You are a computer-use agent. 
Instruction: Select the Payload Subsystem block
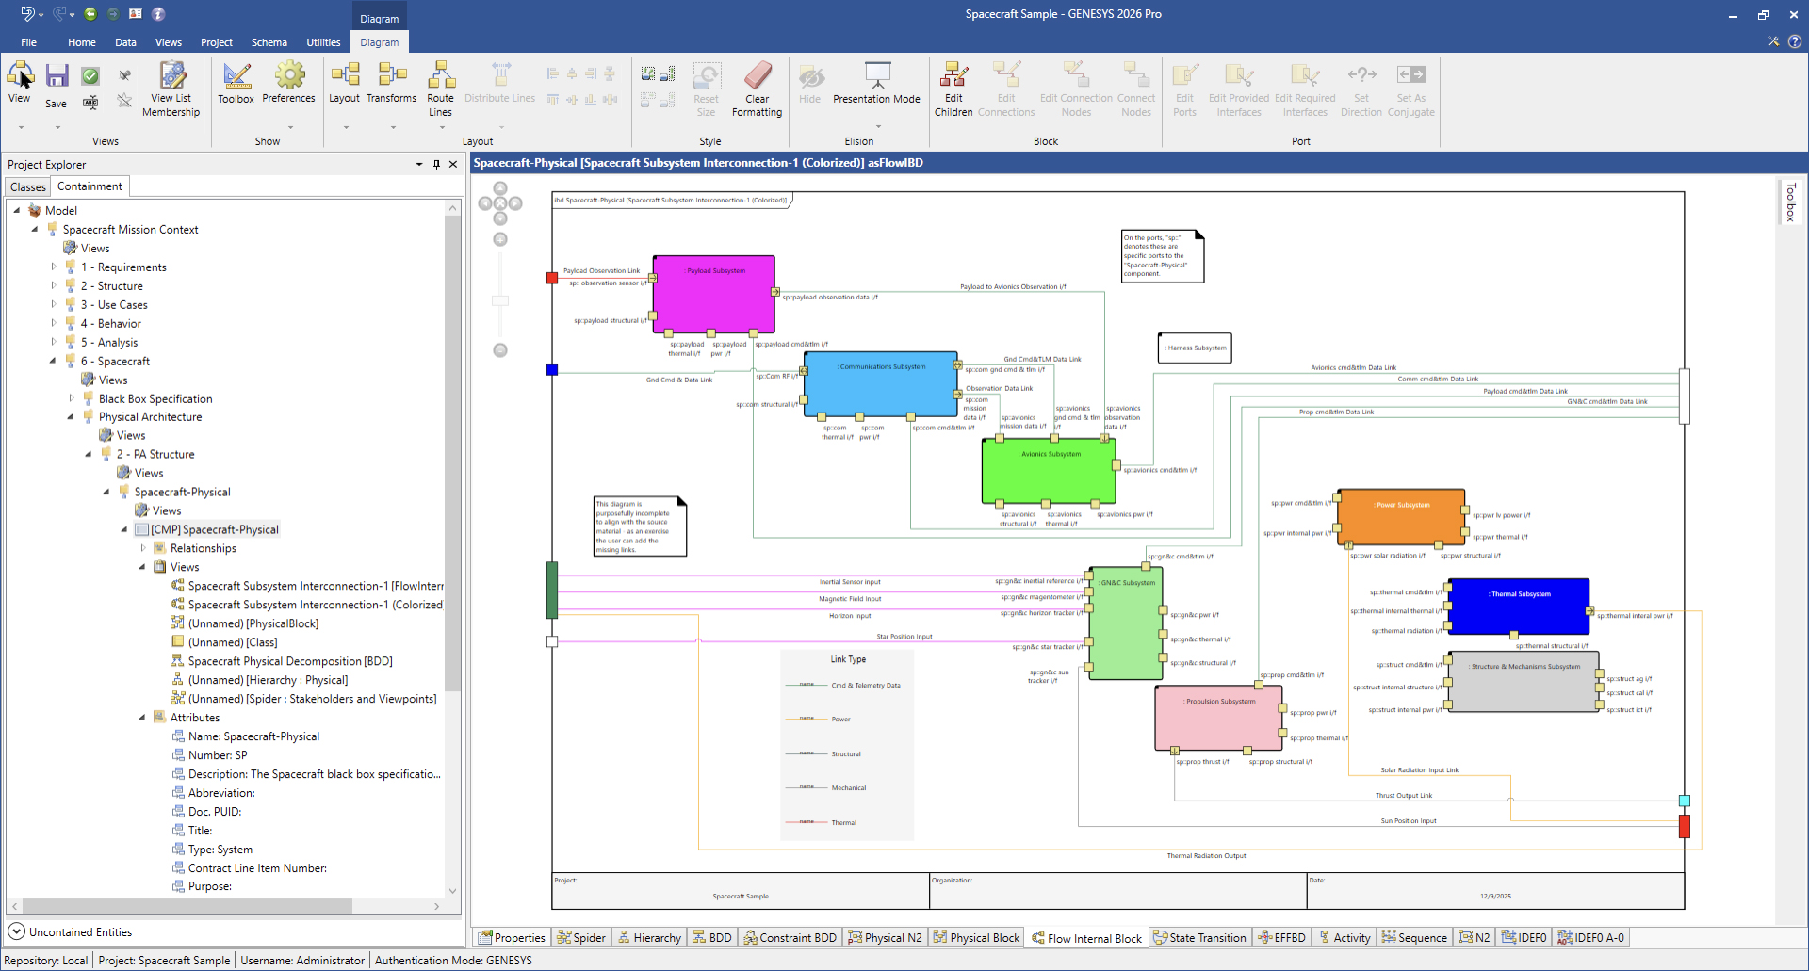(x=713, y=301)
